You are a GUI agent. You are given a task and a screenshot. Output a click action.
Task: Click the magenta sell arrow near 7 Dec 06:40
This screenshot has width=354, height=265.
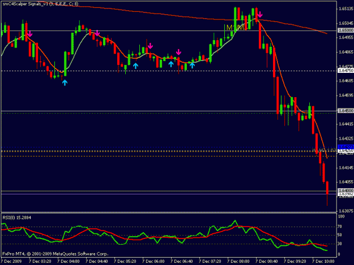click(x=178, y=52)
